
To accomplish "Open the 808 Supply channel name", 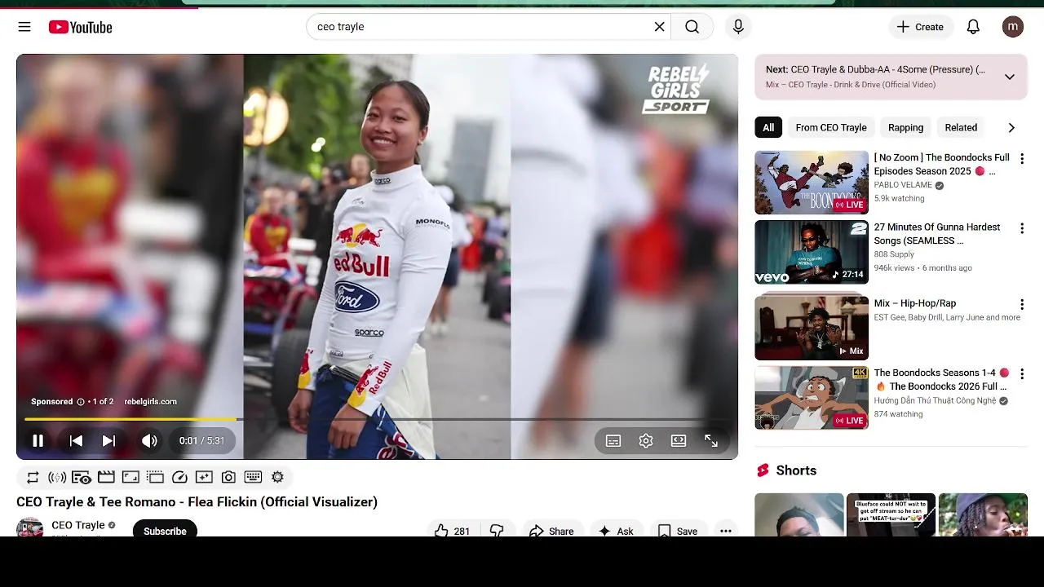I will click(894, 254).
